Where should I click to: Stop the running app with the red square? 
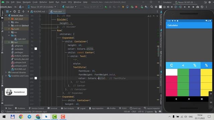point(136,7)
